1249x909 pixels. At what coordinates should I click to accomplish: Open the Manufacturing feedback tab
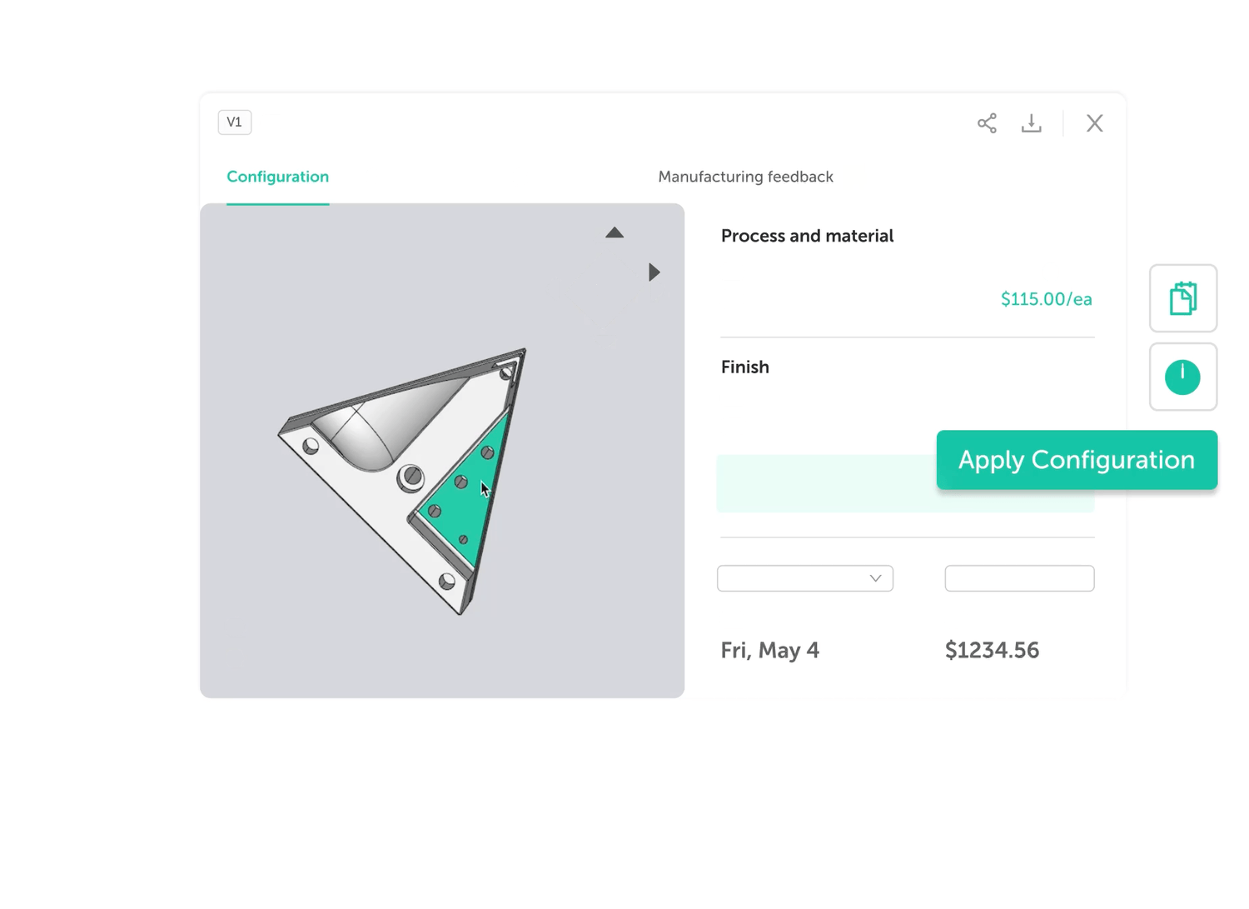click(745, 177)
